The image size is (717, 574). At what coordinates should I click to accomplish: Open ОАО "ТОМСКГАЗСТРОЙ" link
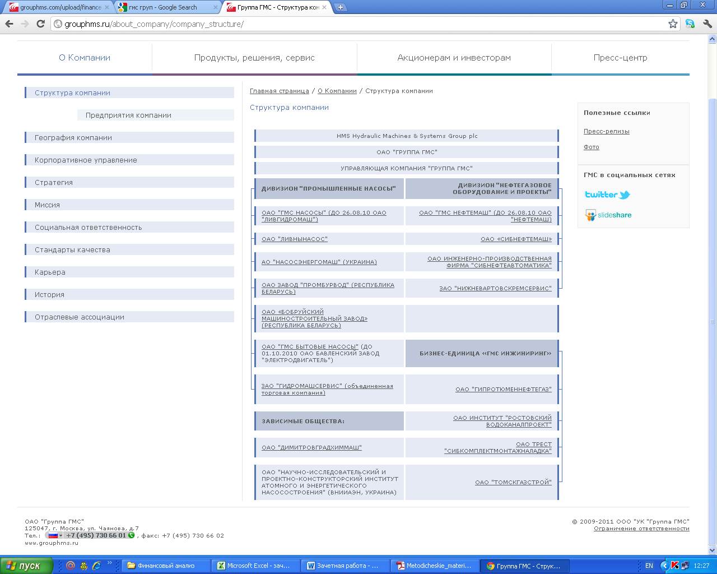[513, 482]
